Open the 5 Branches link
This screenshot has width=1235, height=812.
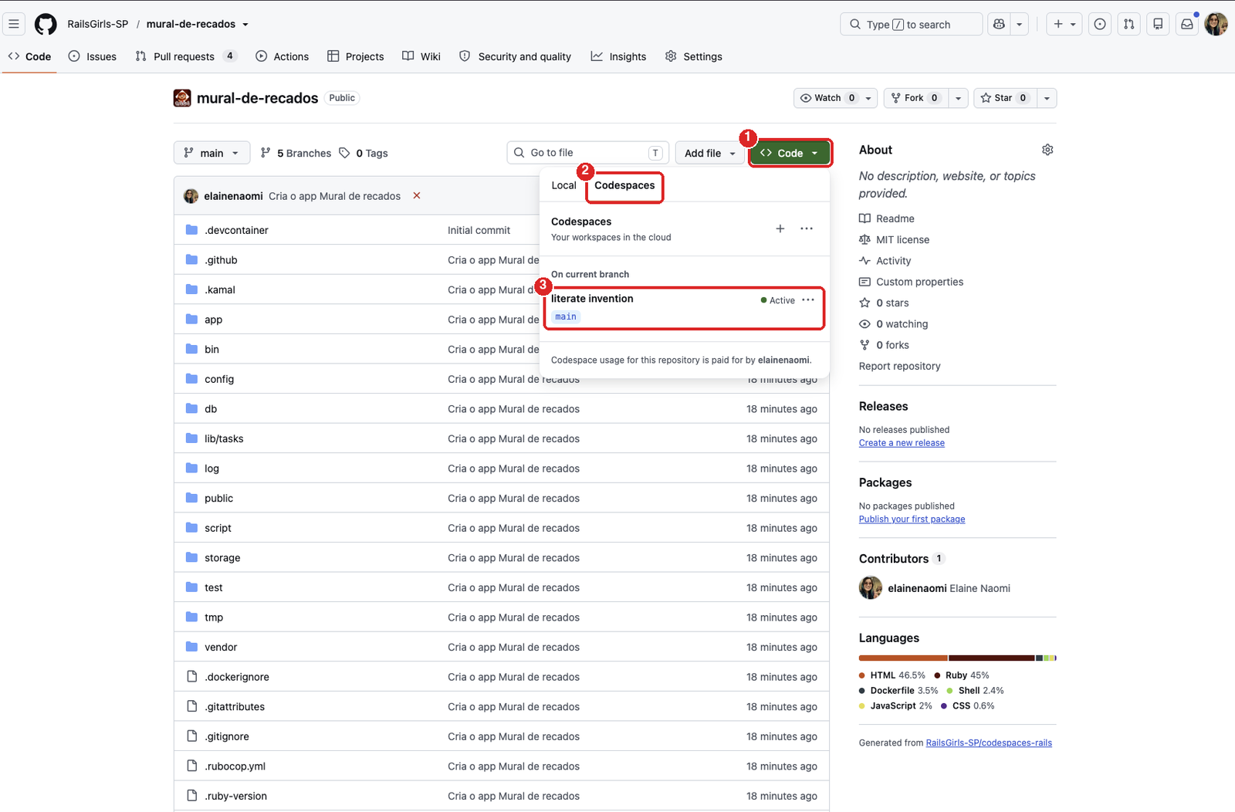click(x=296, y=153)
